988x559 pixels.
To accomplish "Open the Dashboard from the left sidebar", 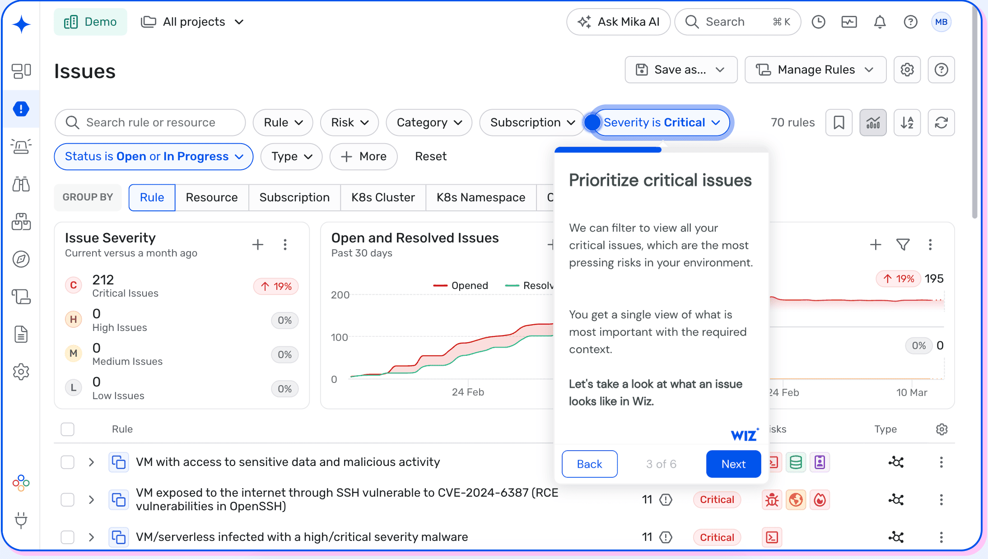I will pos(21,71).
